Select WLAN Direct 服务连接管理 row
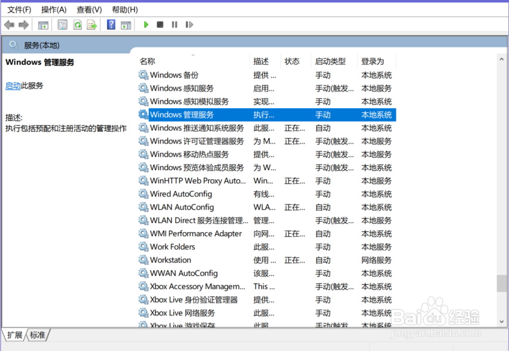Screen dimensions: 509x351 (x=267, y=220)
